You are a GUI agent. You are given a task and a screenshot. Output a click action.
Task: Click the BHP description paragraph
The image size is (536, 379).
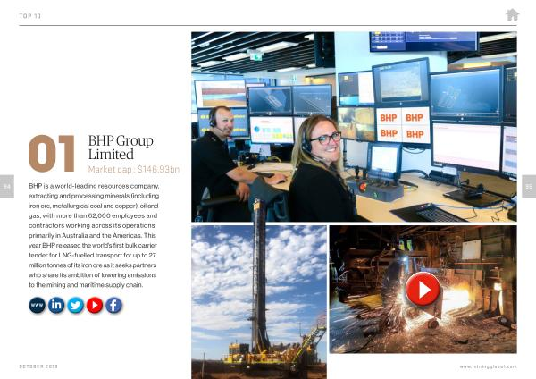(x=95, y=235)
